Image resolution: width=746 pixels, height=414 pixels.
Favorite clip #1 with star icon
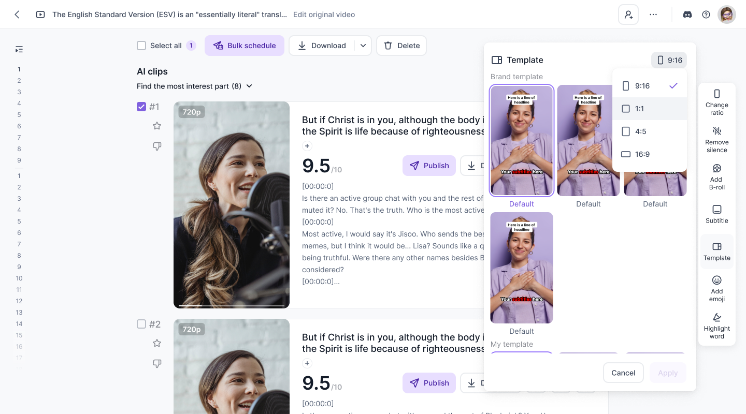[157, 126]
